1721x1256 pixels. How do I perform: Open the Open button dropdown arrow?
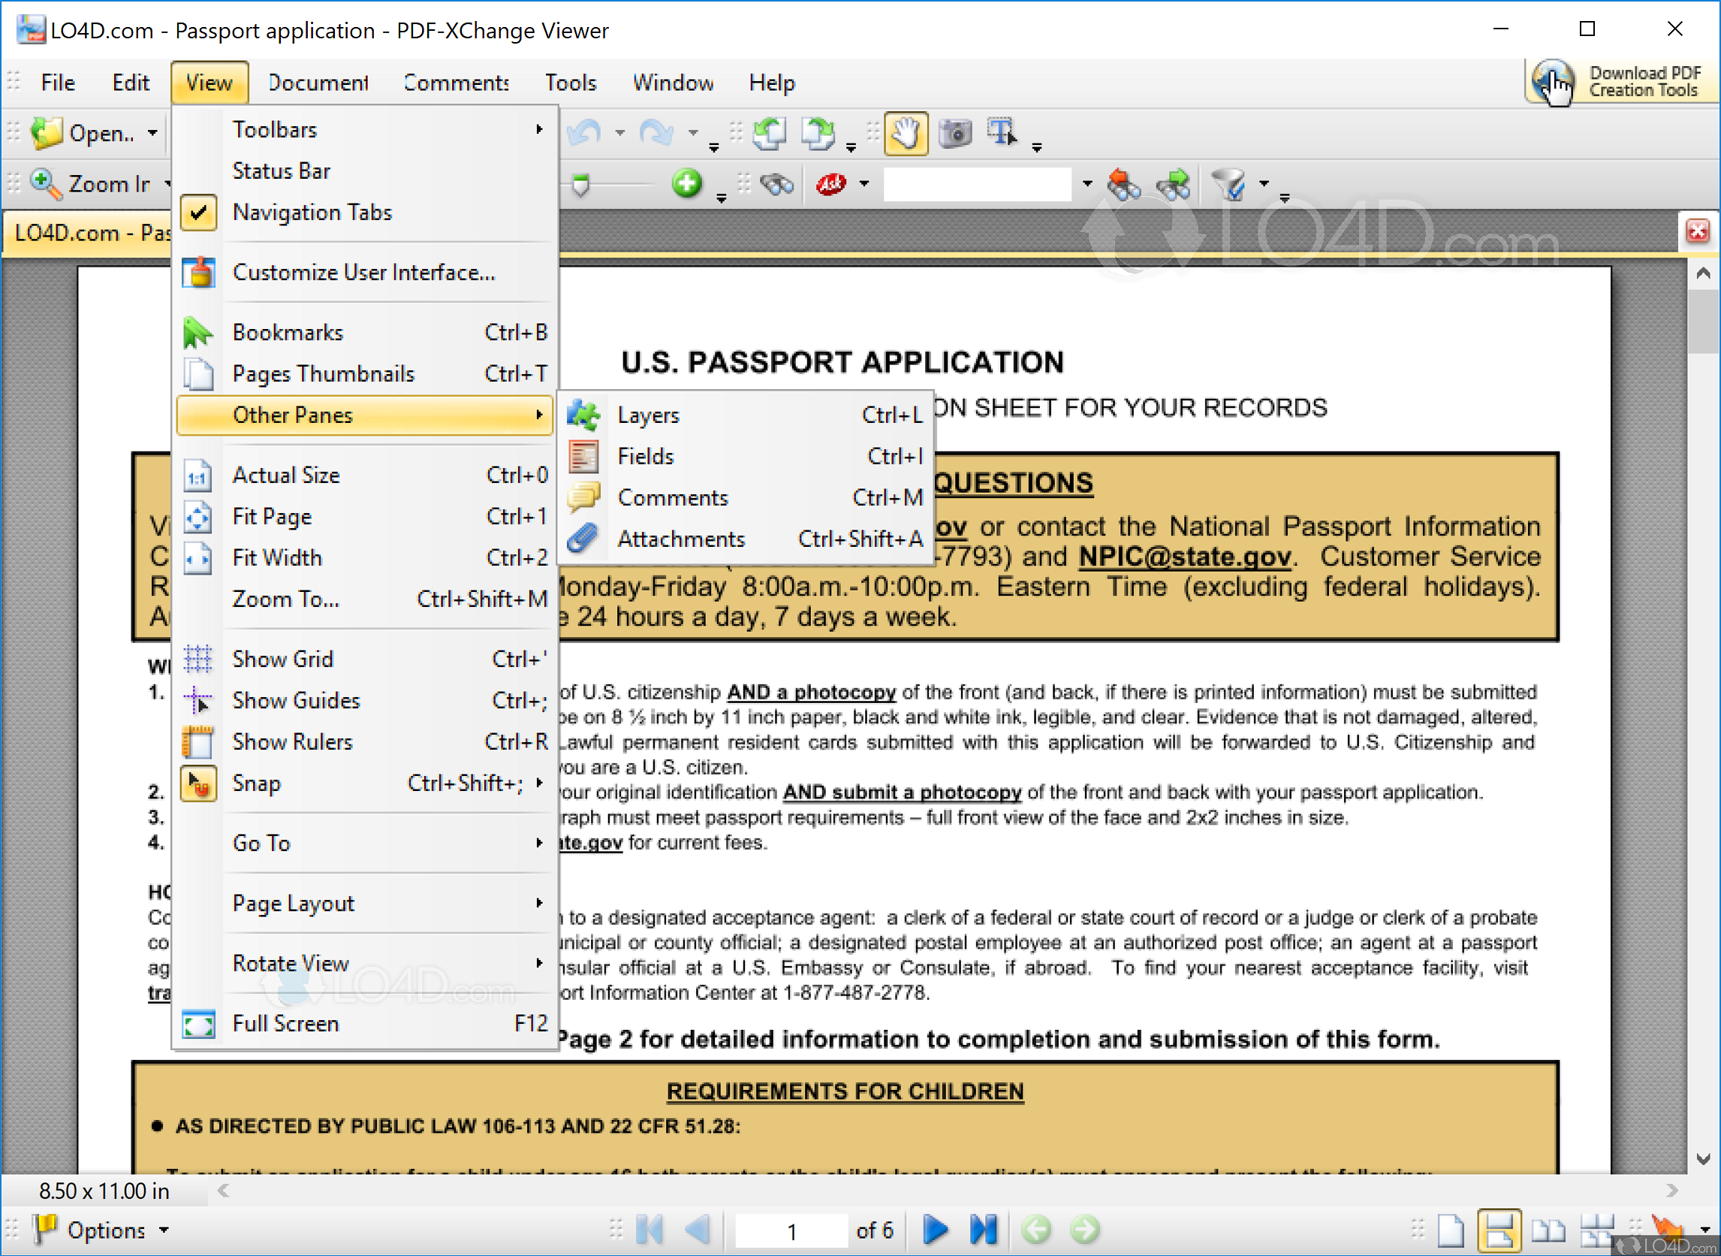tap(152, 133)
